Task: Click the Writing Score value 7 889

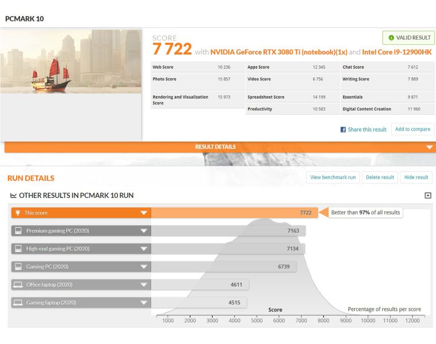Action: coord(412,79)
